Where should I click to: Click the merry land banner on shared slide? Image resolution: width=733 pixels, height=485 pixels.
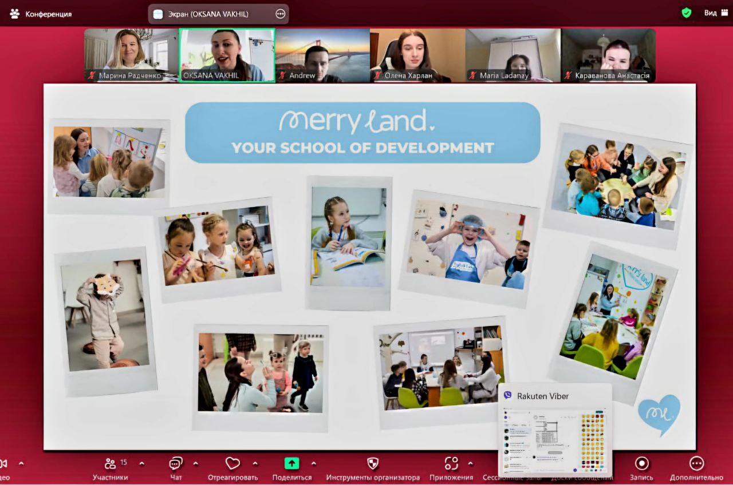(x=362, y=133)
